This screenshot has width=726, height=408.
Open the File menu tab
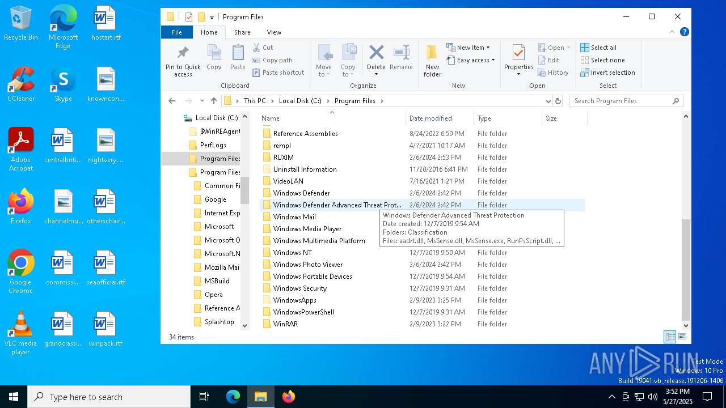click(x=177, y=32)
